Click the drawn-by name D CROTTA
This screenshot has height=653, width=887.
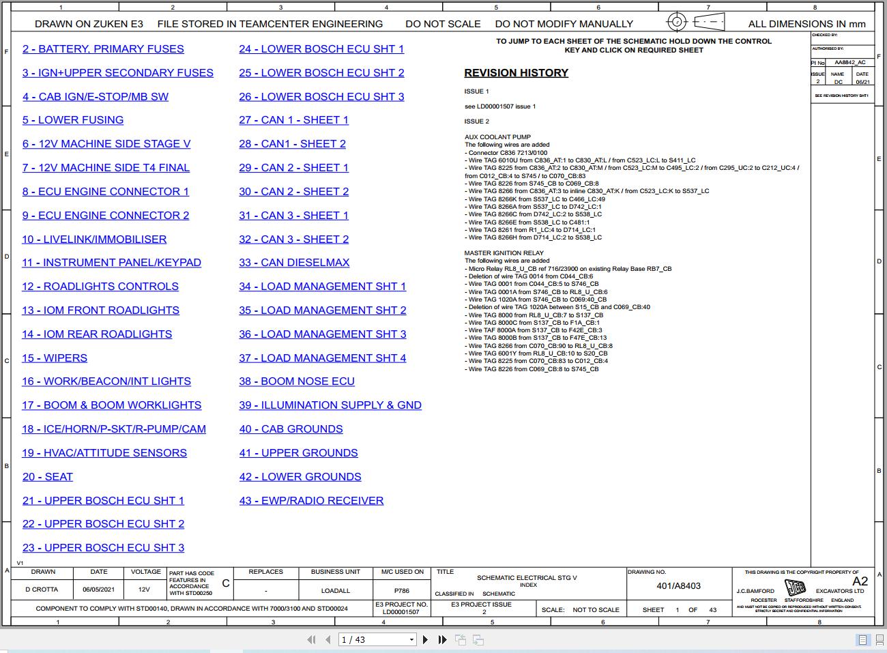pos(42,590)
